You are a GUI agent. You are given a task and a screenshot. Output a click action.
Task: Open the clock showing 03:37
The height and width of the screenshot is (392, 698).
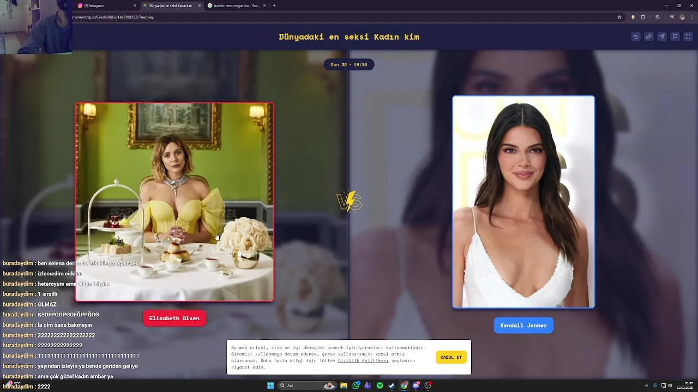(685, 385)
